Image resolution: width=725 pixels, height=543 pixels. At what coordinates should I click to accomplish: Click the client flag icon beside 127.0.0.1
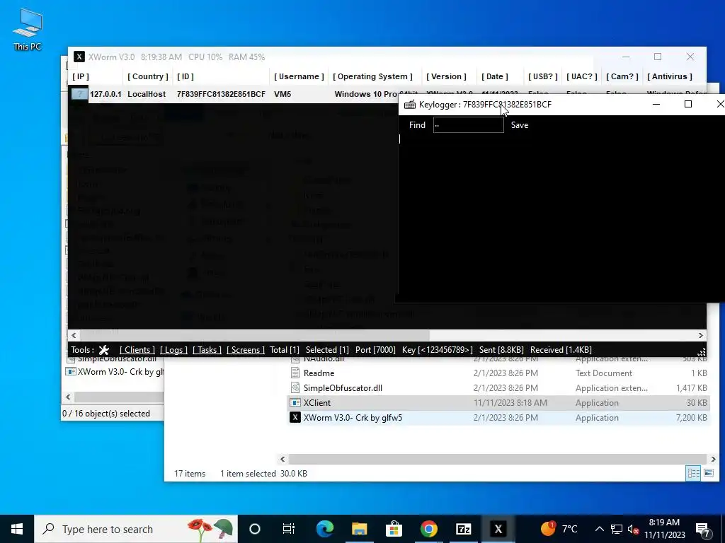79,94
